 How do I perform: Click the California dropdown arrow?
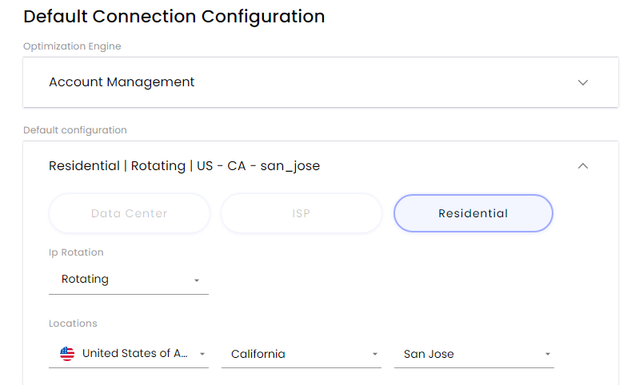(x=375, y=354)
